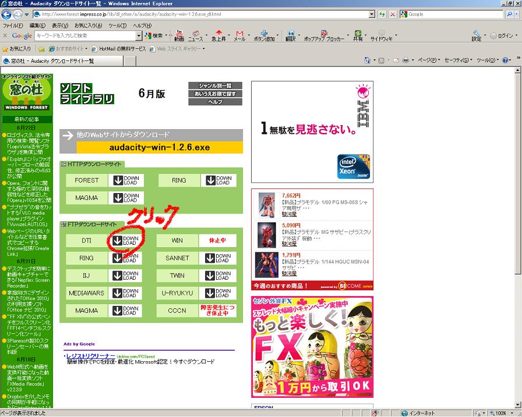Click the 検索 button in Google toolbar

pyautogui.click(x=154, y=35)
